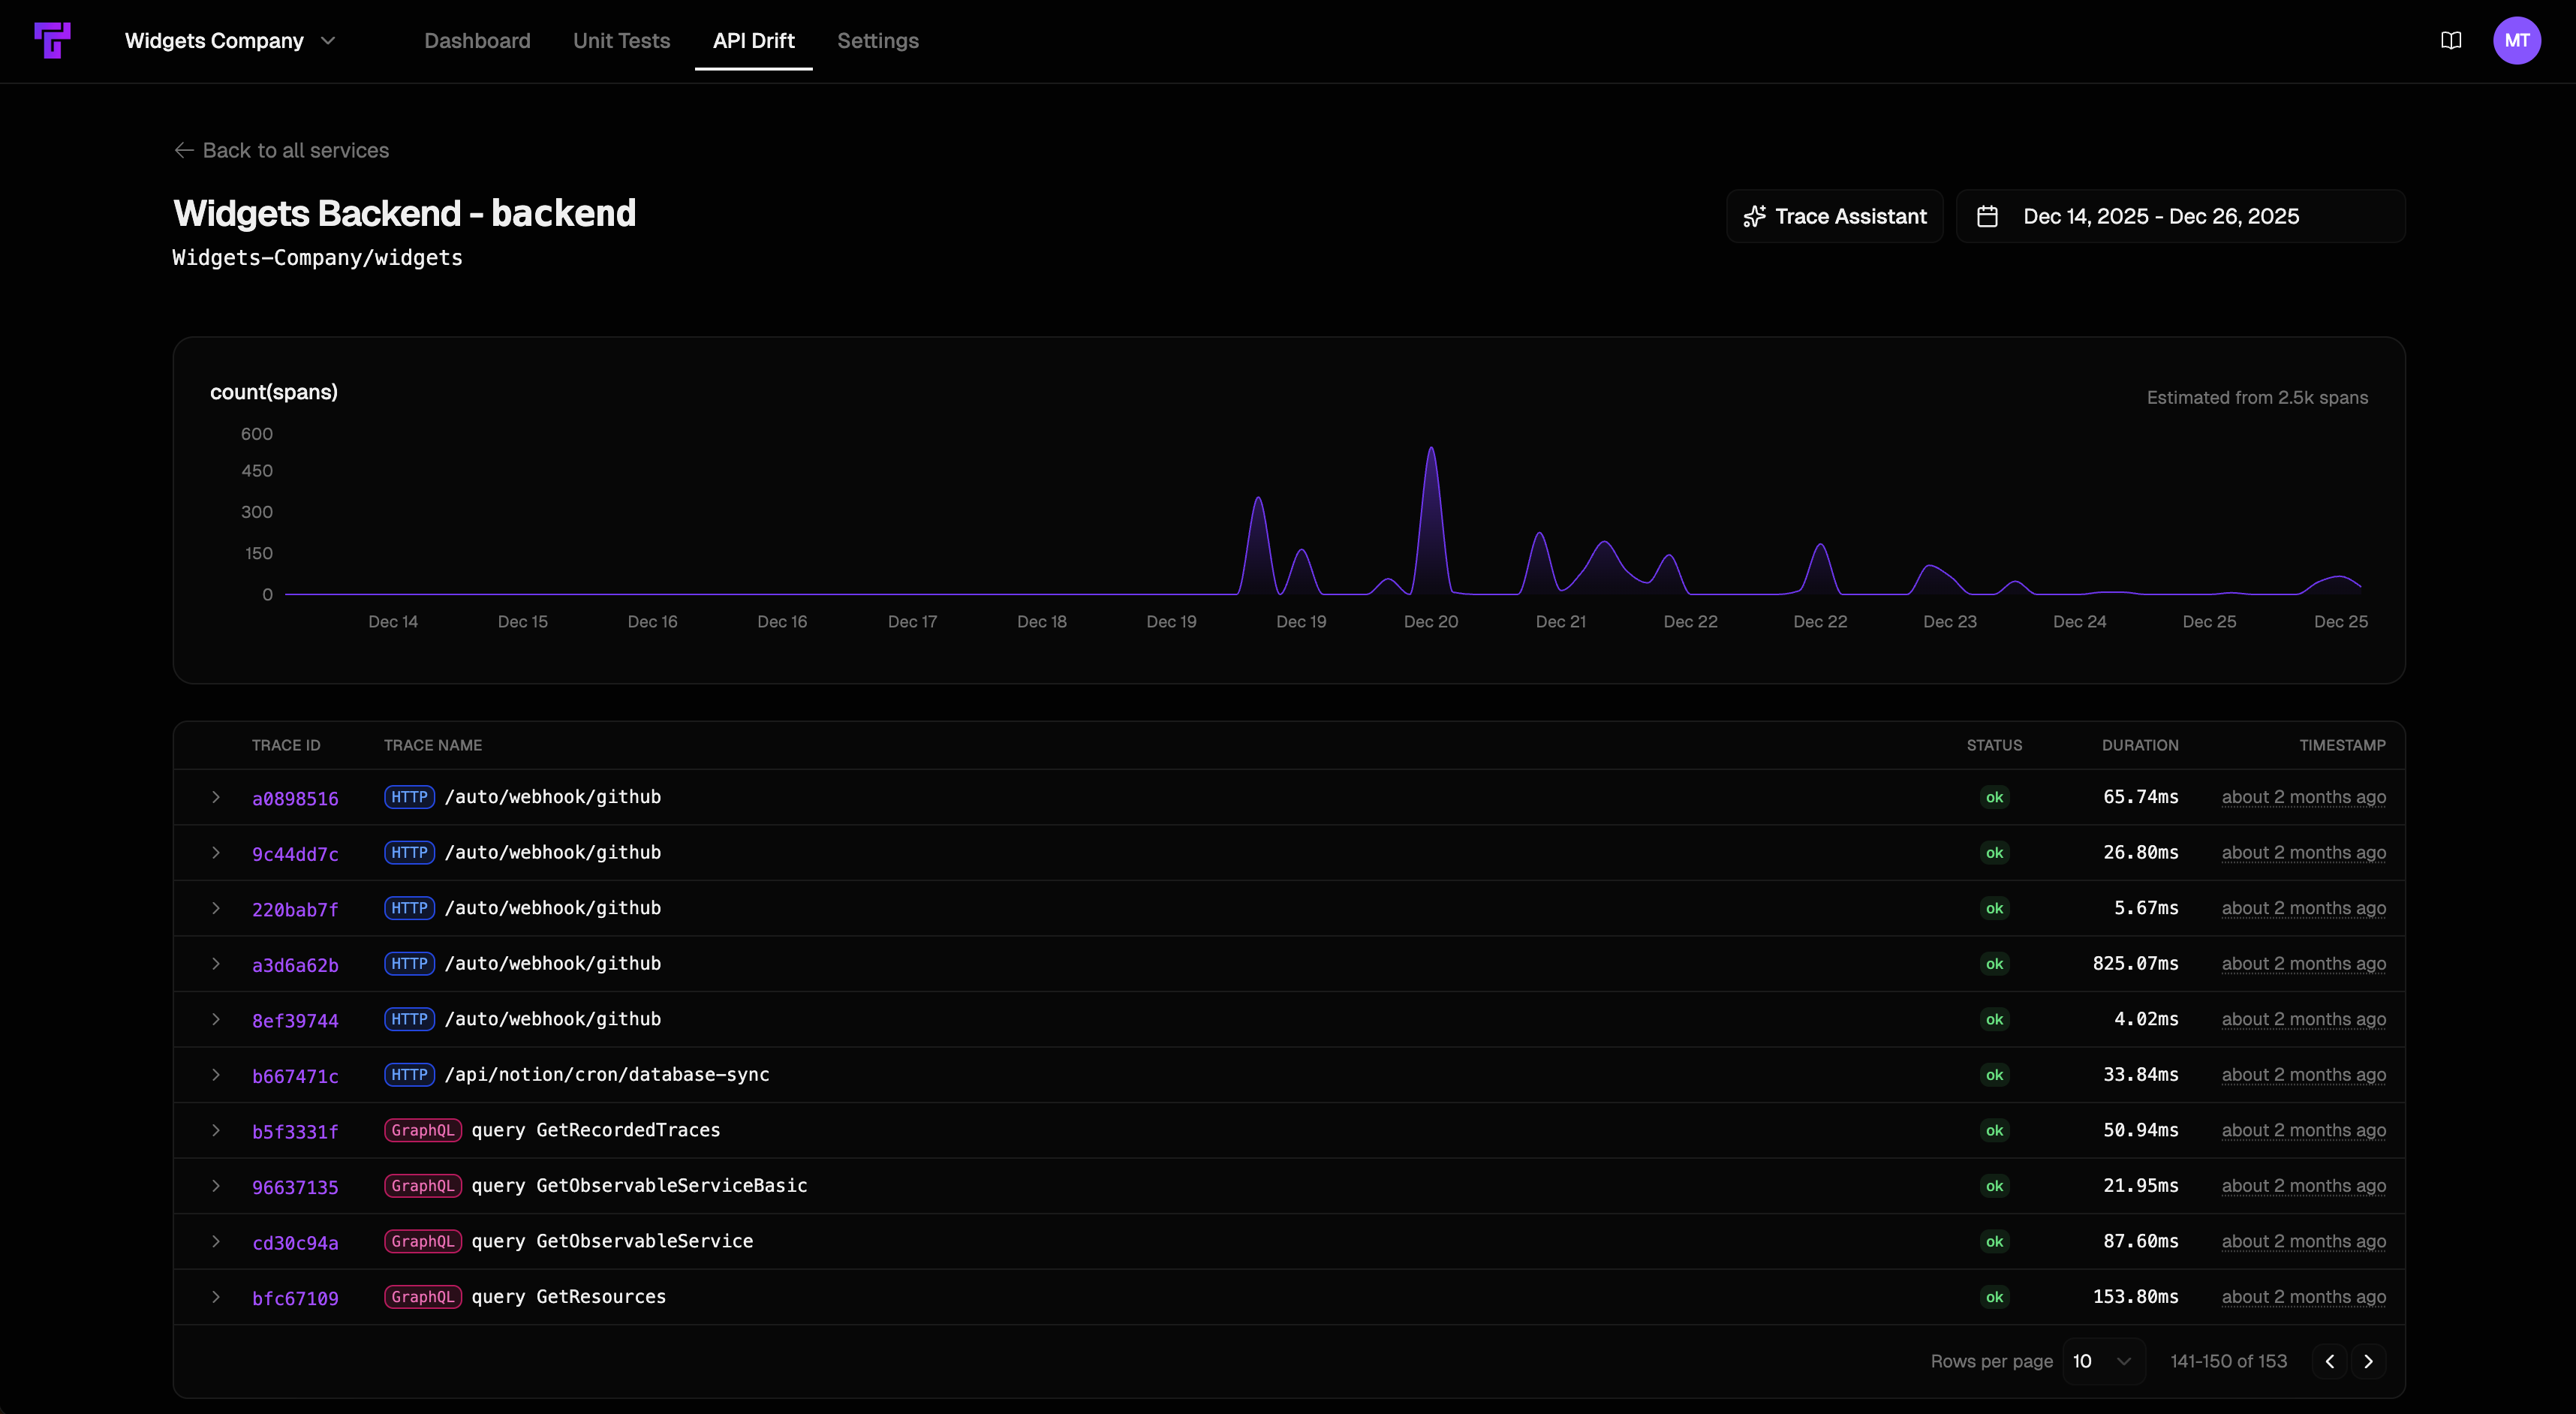The height and width of the screenshot is (1414, 2576).
Task: Open the Widgets Company workspace dropdown
Action: tap(230, 41)
